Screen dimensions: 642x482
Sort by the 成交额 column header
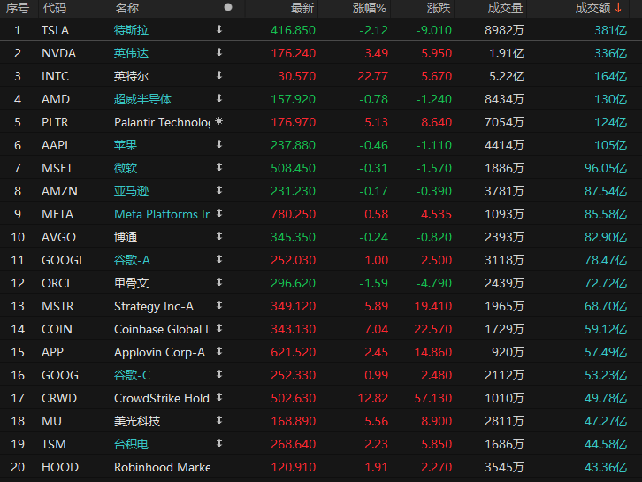592,8
